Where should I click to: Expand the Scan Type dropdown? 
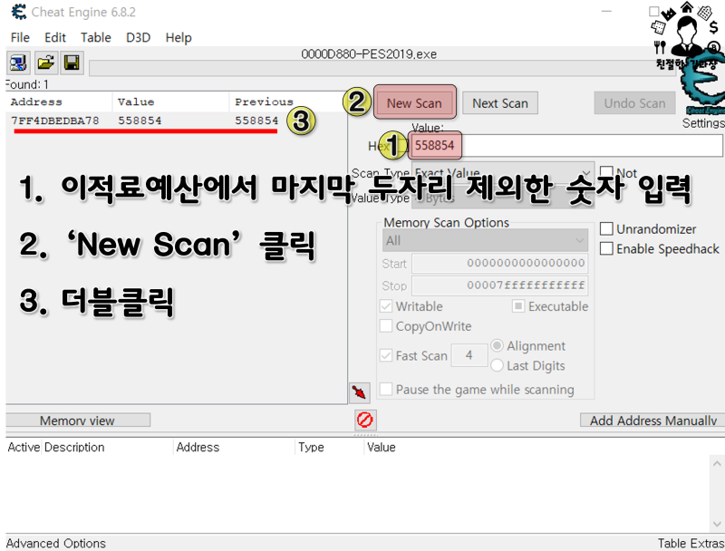503,173
